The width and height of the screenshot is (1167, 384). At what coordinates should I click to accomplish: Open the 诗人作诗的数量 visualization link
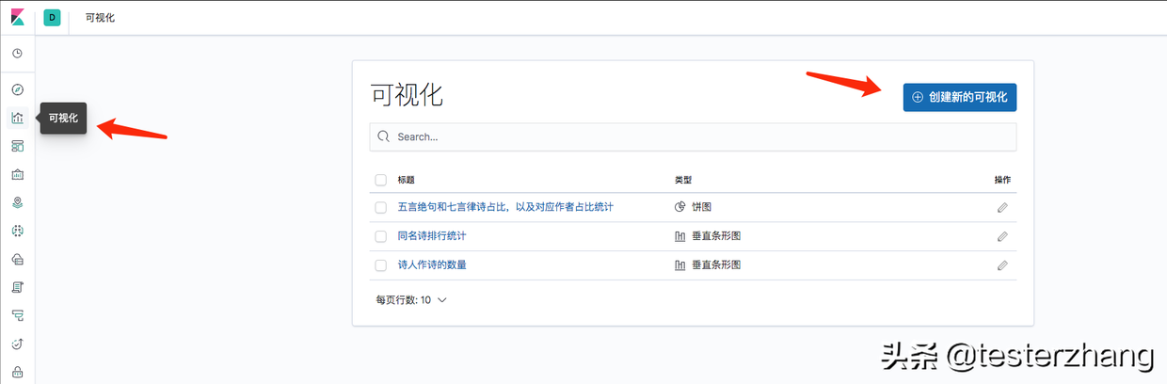click(x=432, y=265)
